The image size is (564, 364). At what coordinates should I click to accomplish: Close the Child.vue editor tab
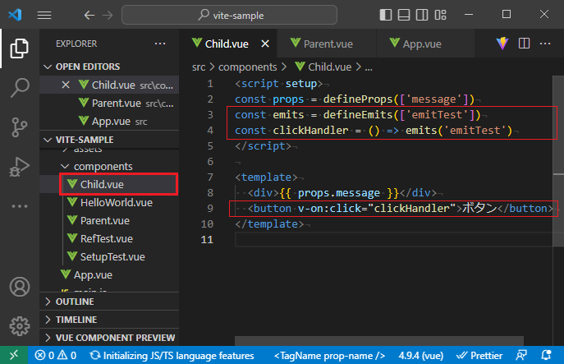pyautogui.click(x=265, y=44)
